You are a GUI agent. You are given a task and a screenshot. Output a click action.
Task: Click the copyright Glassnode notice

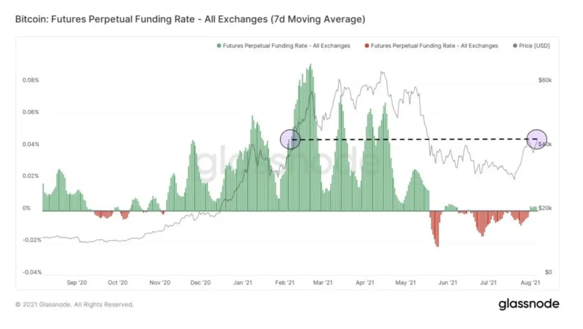[x=75, y=304]
